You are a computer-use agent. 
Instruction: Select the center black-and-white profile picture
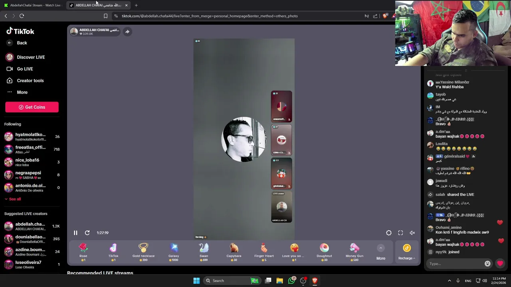(x=244, y=139)
